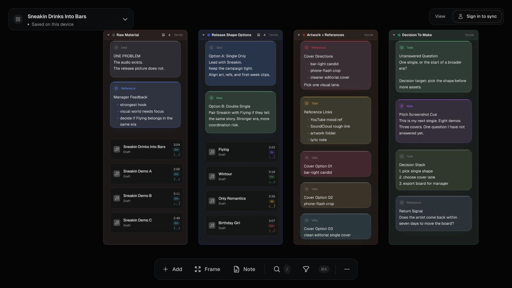Select the Option B: Double Single card
The image size is (512, 288).
pyautogui.click(x=240, y=112)
